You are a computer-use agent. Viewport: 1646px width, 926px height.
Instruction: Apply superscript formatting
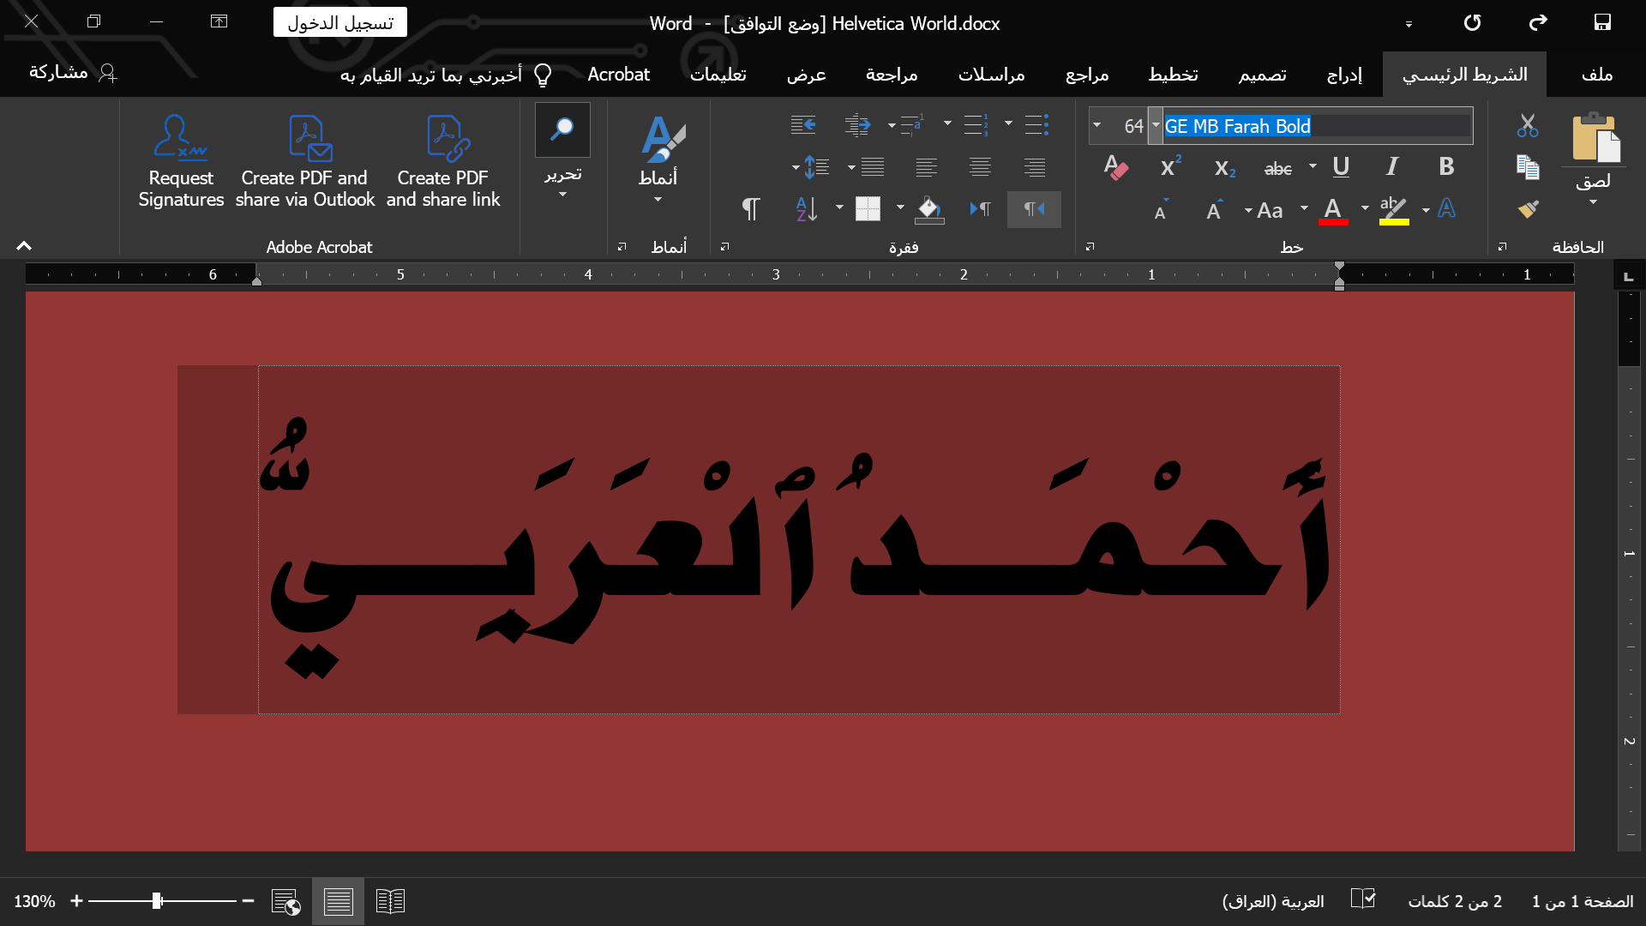pyautogui.click(x=1170, y=167)
